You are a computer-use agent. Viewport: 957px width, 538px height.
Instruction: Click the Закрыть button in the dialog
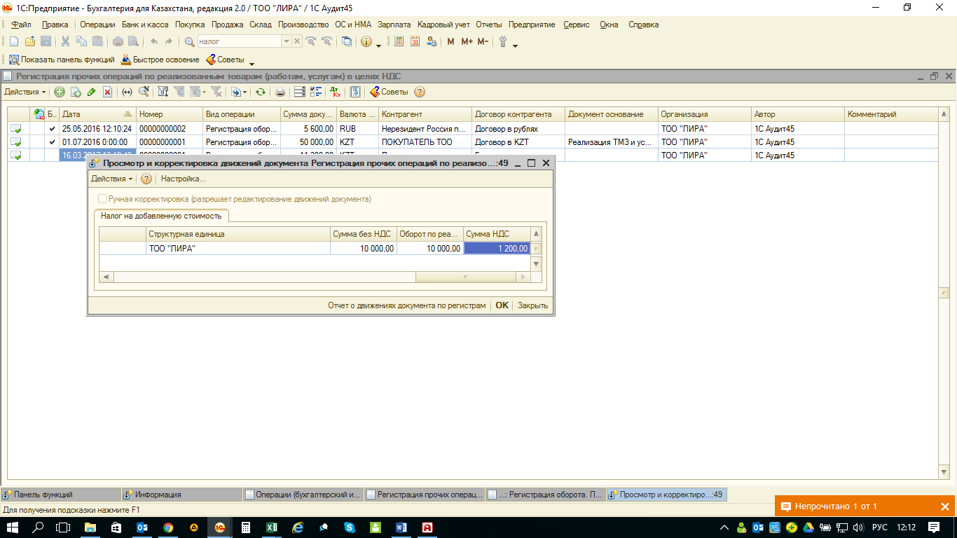point(532,305)
